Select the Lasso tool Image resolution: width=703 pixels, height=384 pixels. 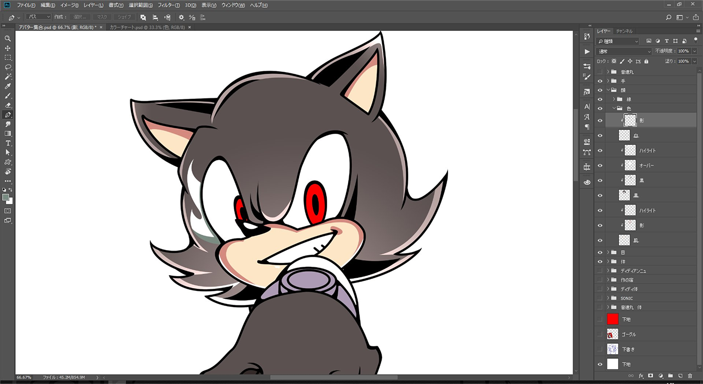8,67
